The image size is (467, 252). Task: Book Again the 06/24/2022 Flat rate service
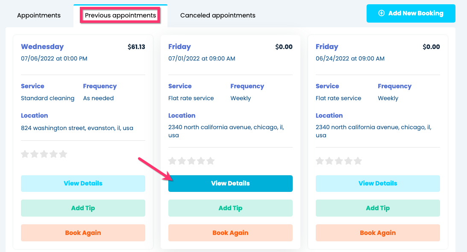tap(378, 233)
